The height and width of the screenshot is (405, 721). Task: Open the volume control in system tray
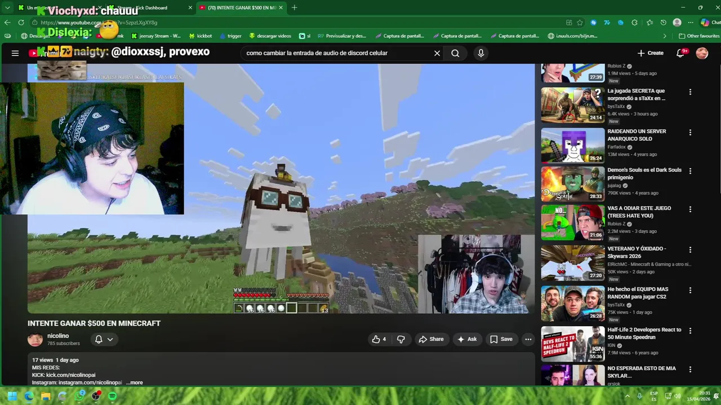point(677,396)
